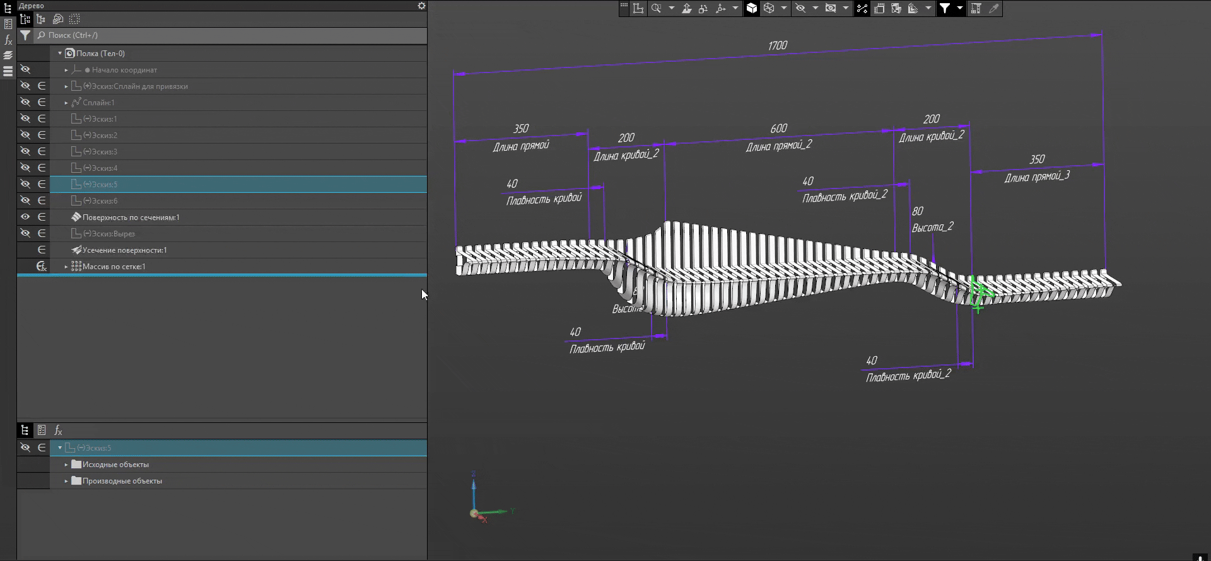Switch to the properties list tab in lower panel
The height and width of the screenshot is (561, 1211).
tap(42, 430)
